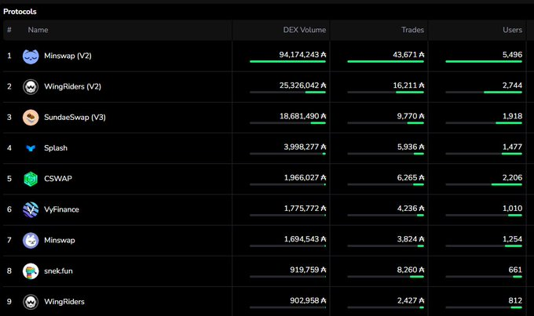Open the row 9 WingRiders protocol name

[64, 302]
